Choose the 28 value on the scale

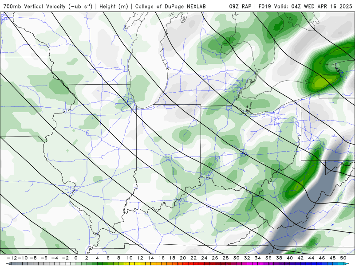225,258
